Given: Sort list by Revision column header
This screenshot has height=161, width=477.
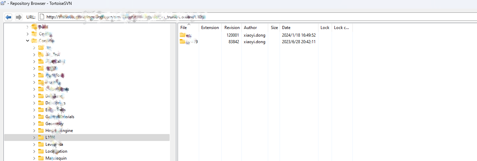Looking at the screenshot, I should pos(232,28).
